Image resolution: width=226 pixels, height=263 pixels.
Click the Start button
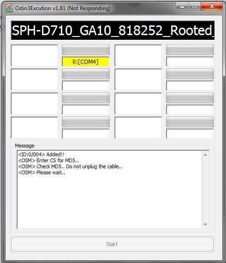point(112,244)
